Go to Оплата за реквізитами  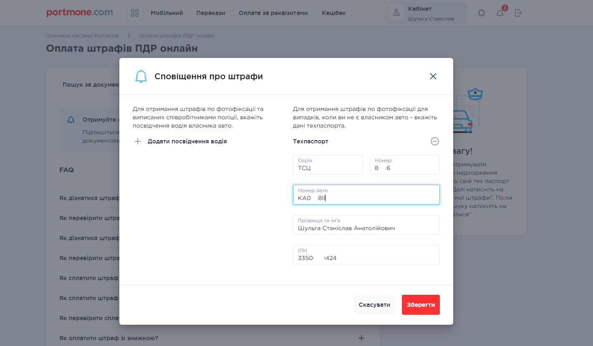(x=273, y=13)
